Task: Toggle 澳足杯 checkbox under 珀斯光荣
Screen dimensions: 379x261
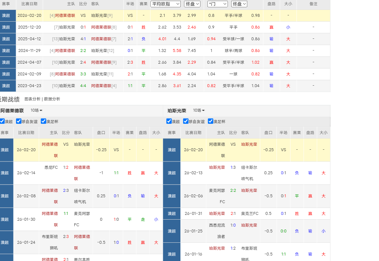Action: (x=210, y=121)
